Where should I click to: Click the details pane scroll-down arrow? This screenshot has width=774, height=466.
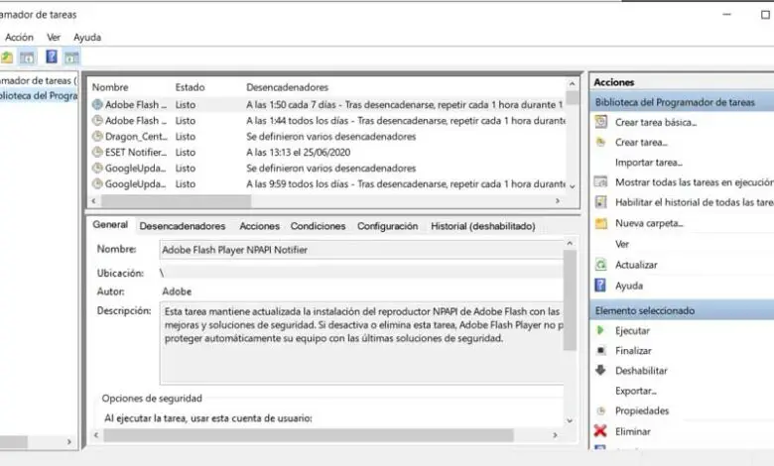pyautogui.click(x=570, y=420)
